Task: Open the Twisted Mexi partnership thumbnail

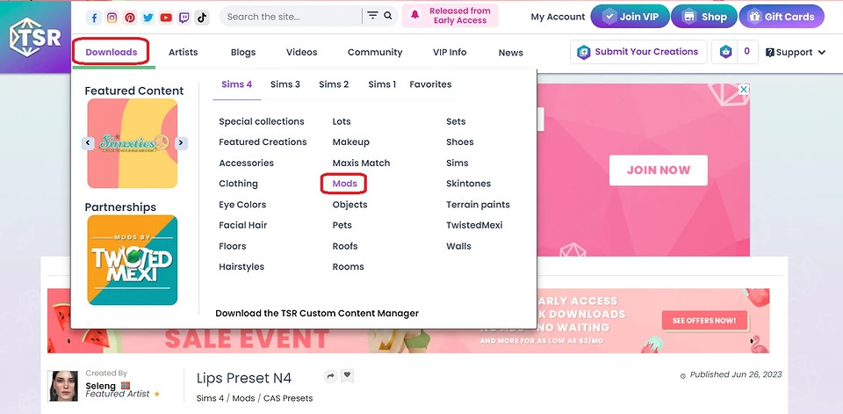Action: [x=132, y=260]
